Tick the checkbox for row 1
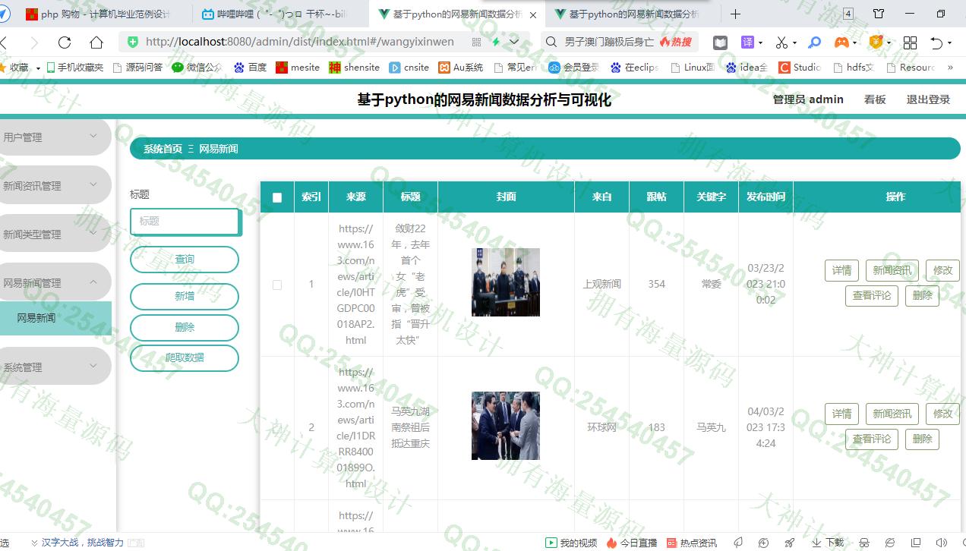Viewport: 966px width, 551px height. click(277, 285)
